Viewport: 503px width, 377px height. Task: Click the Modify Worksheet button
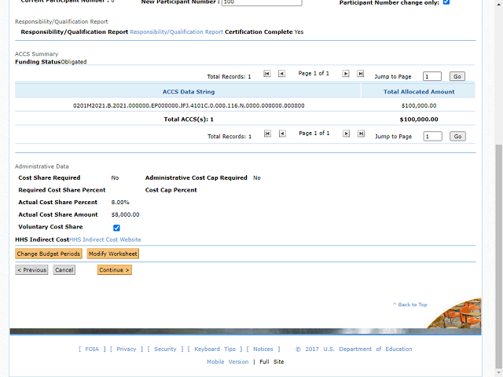pyautogui.click(x=112, y=254)
